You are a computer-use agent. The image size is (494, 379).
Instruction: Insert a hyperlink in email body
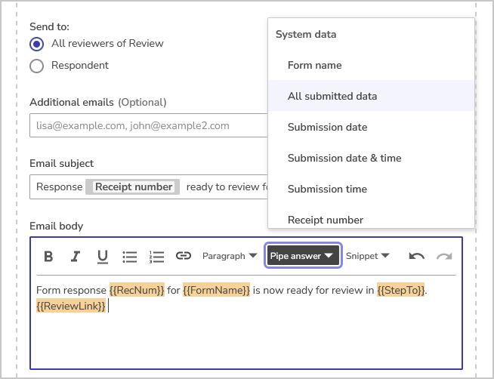tap(184, 256)
